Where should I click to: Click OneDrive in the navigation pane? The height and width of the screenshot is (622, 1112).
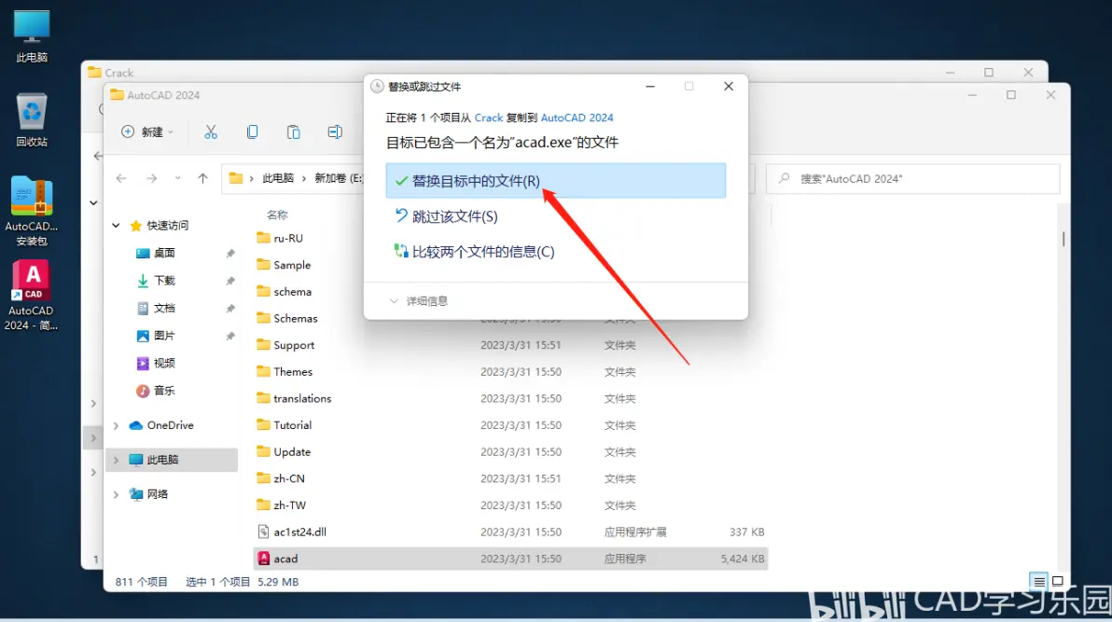[170, 425]
